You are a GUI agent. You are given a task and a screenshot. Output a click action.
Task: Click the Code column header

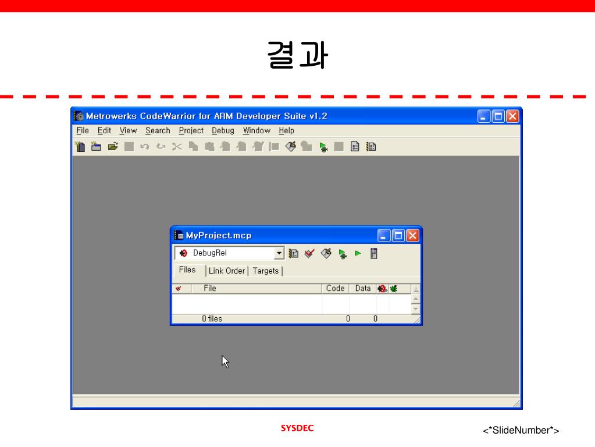tap(336, 289)
